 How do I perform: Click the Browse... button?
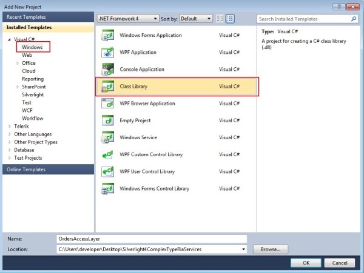tap(271, 249)
